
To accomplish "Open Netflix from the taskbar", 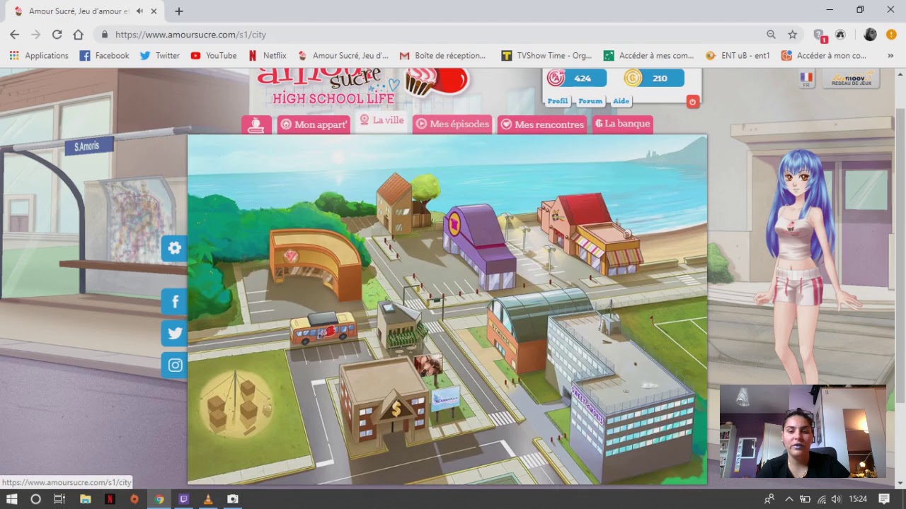I will (x=110, y=499).
